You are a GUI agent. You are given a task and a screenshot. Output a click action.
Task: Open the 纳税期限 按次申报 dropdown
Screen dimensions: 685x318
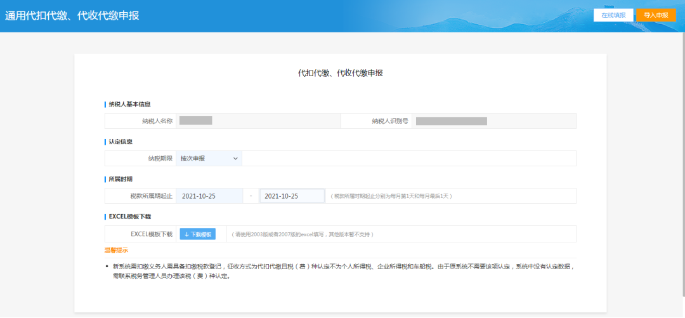pos(209,158)
